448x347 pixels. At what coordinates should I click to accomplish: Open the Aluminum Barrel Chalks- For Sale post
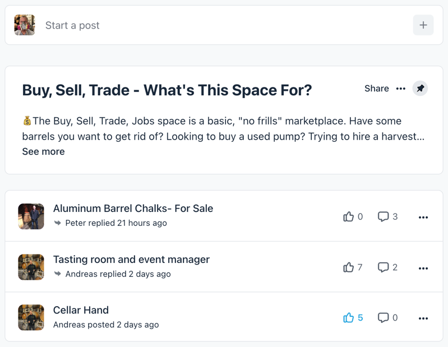click(133, 208)
